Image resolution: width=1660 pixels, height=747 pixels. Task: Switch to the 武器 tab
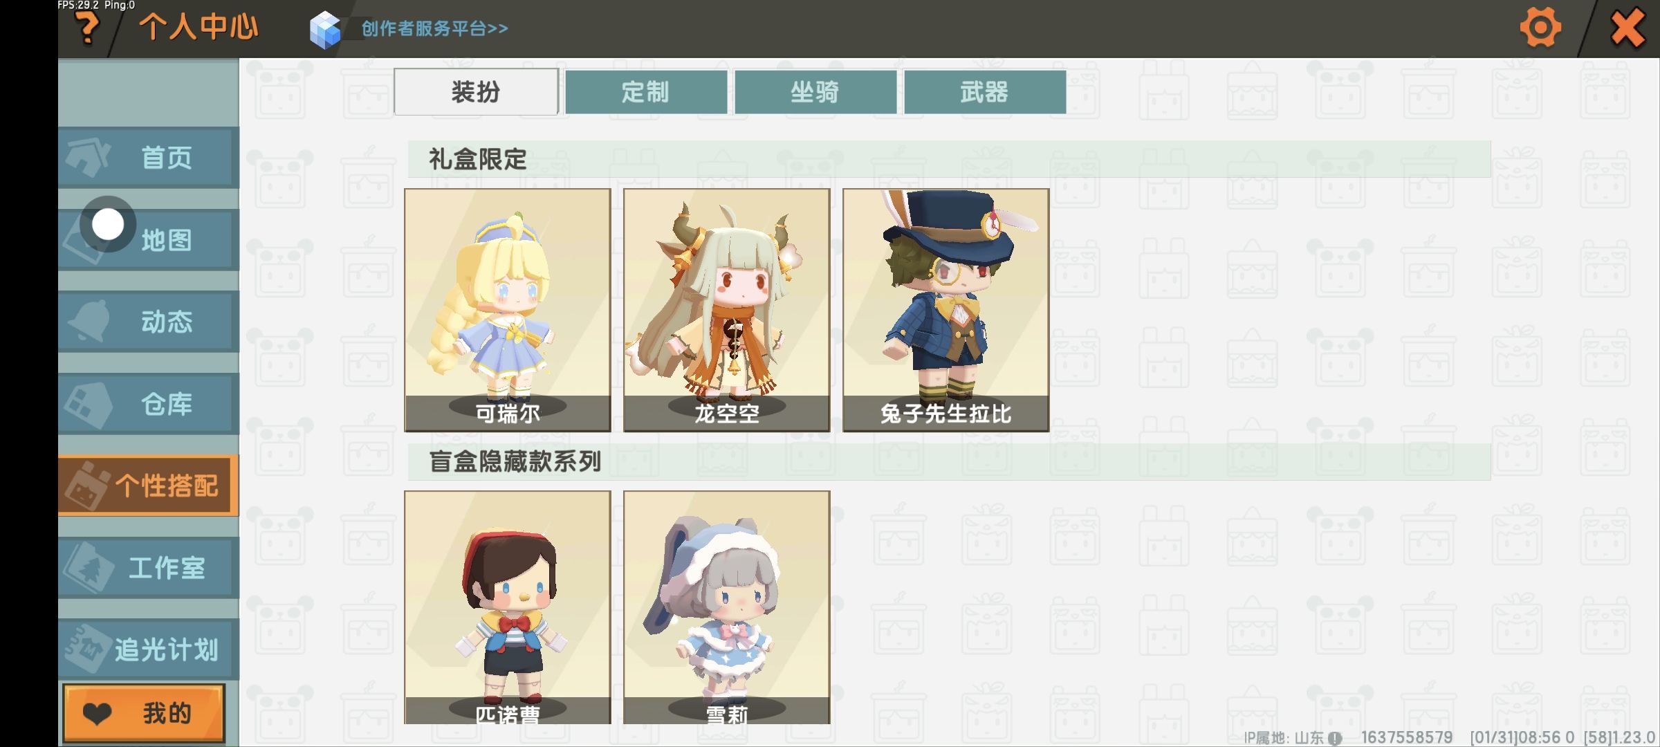[x=985, y=91]
